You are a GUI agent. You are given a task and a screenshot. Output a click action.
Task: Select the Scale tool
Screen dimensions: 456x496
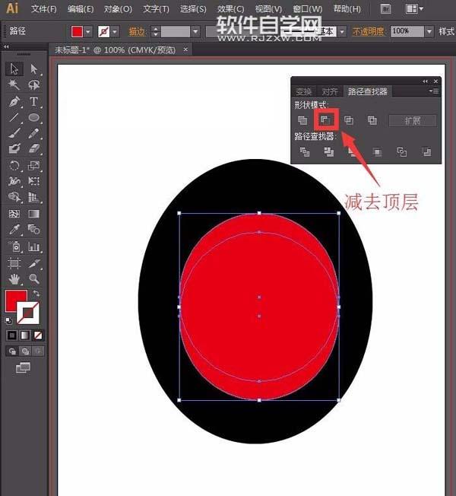pos(33,165)
